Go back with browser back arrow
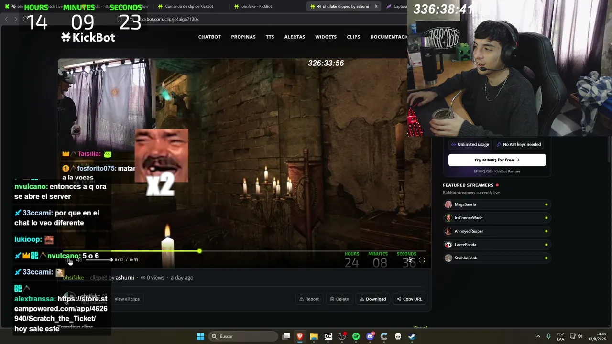Image resolution: width=612 pixels, height=344 pixels. (6, 19)
